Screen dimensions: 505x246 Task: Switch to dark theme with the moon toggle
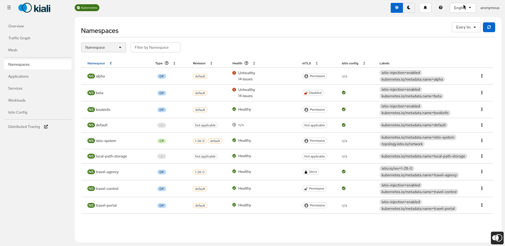pos(409,8)
